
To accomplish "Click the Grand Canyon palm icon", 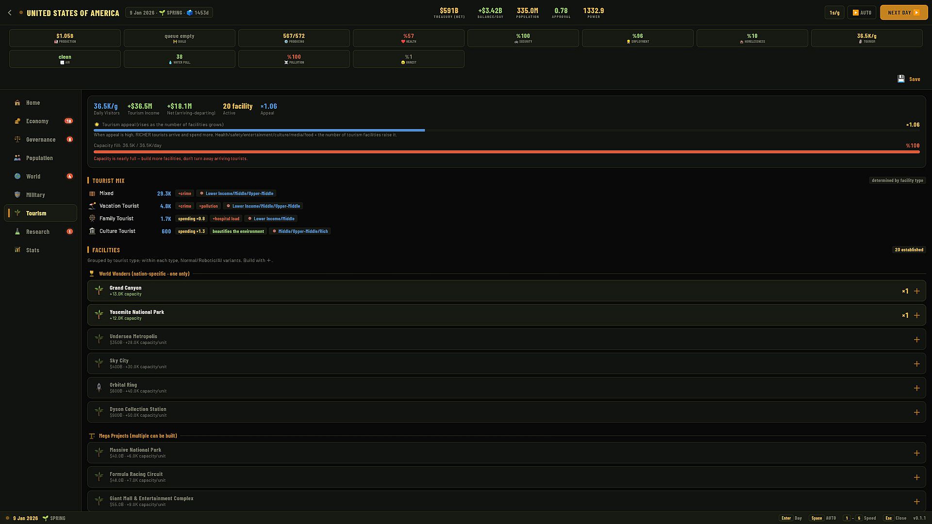I will point(99,291).
